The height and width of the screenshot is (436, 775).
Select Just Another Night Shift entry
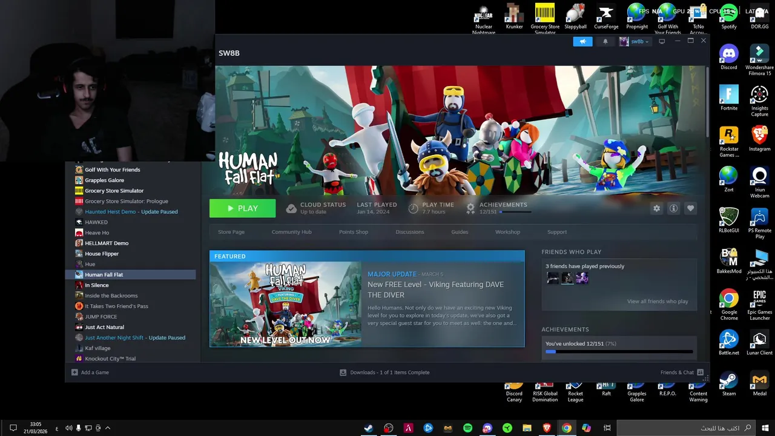tap(130, 338)
